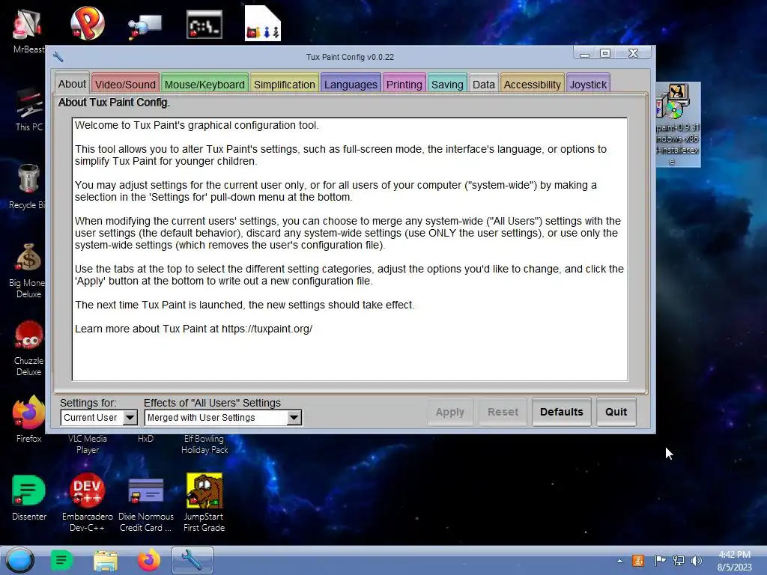Select JumpStart First Grade desktop icon

coord(204,502)
